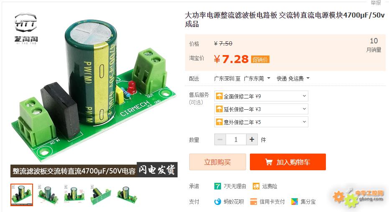Open the 全面保修二年 ¥9 warranty dropdown
The image size is (389, 212).
click(x=261, y=96)
